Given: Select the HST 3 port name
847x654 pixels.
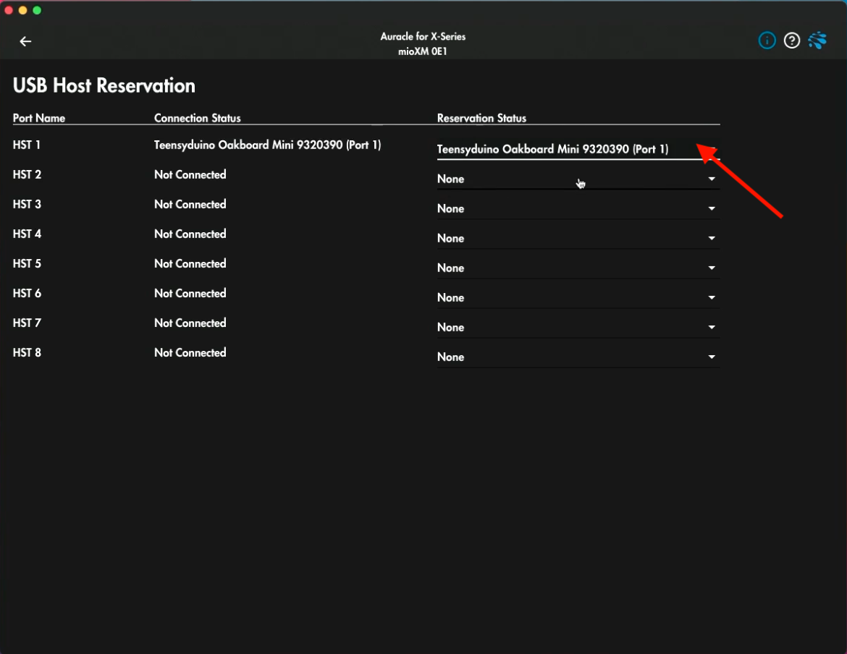Looking at the screenshot, I should tap(27, 205).
